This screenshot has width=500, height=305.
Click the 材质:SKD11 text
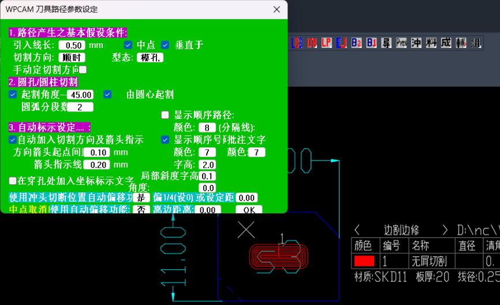(380, 277)
